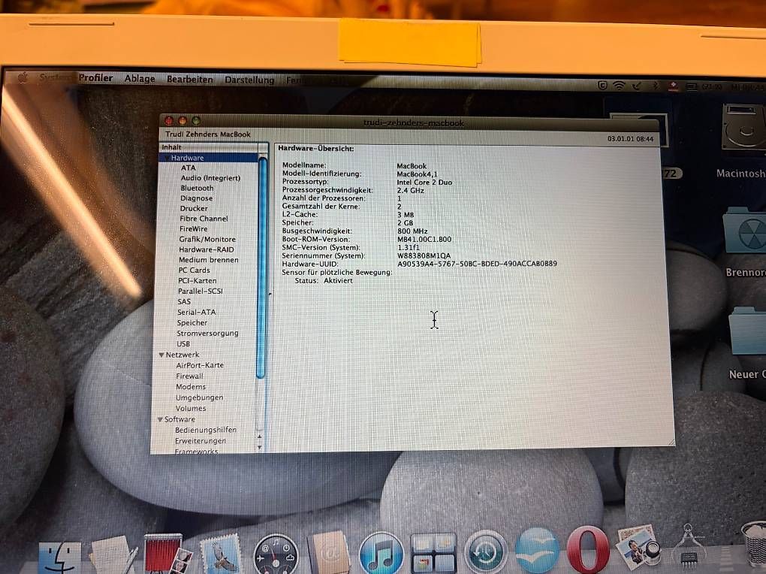Click the phone handset menu bar icon

pyautogui.click(x=637, y=86)
